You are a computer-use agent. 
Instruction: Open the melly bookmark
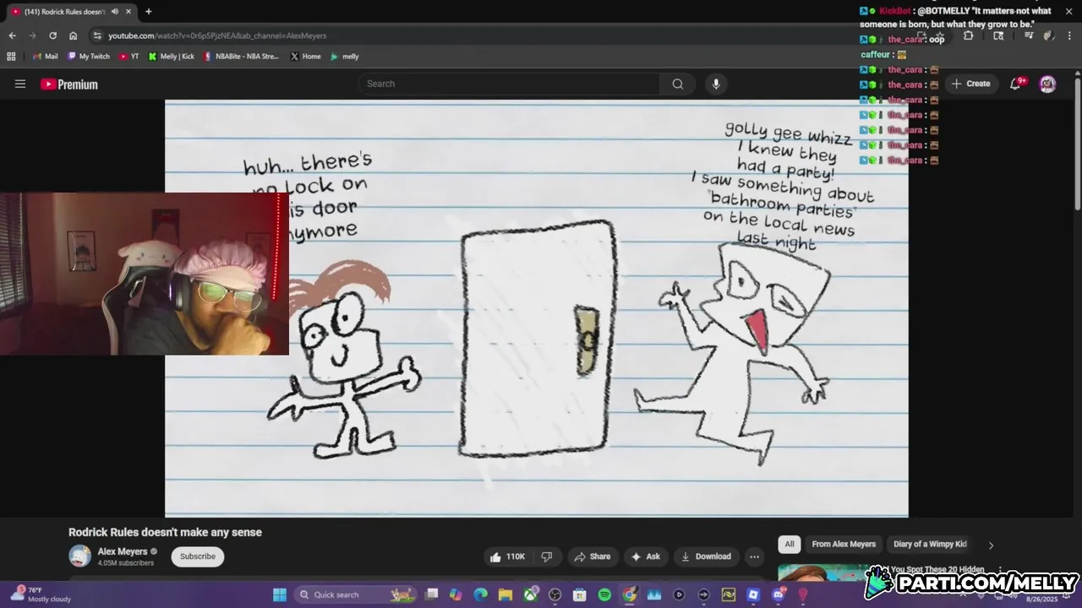(x=345, y=57)
